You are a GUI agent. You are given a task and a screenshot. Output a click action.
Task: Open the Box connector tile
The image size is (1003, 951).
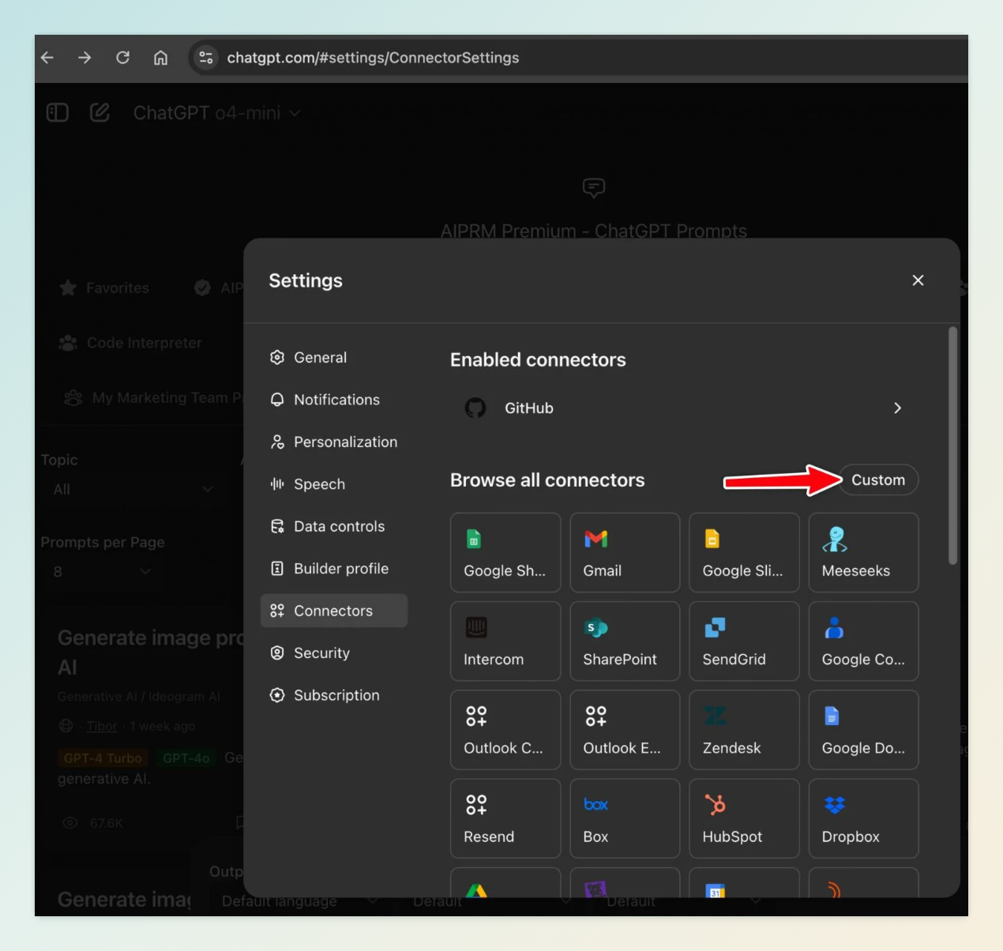[x=625, y=818]
